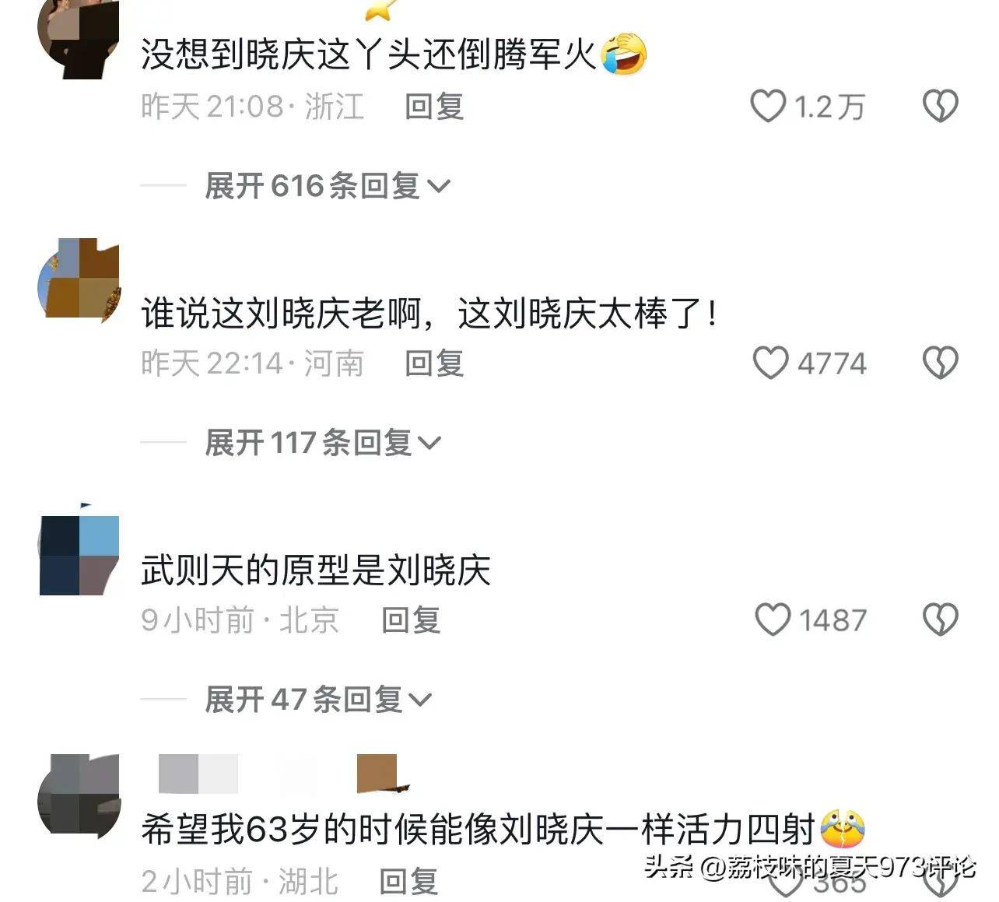Dislike the 倒腾军火 comment with broken heart
Screen dimensions: 999x902
pyautogui.click(x=940, y=107)
